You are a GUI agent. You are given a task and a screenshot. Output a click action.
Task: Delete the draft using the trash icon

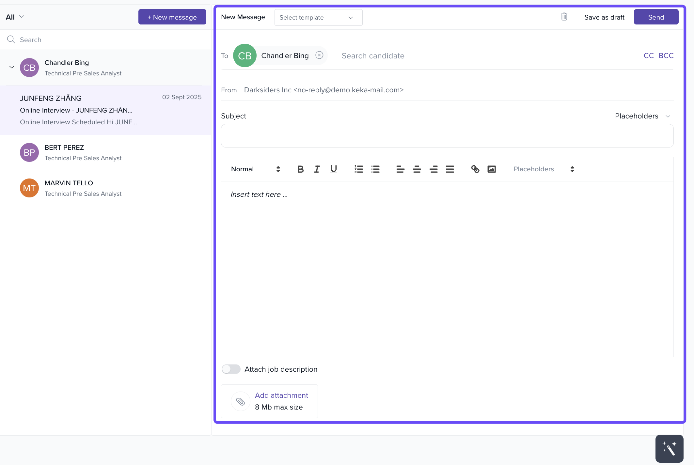[564, 17]
